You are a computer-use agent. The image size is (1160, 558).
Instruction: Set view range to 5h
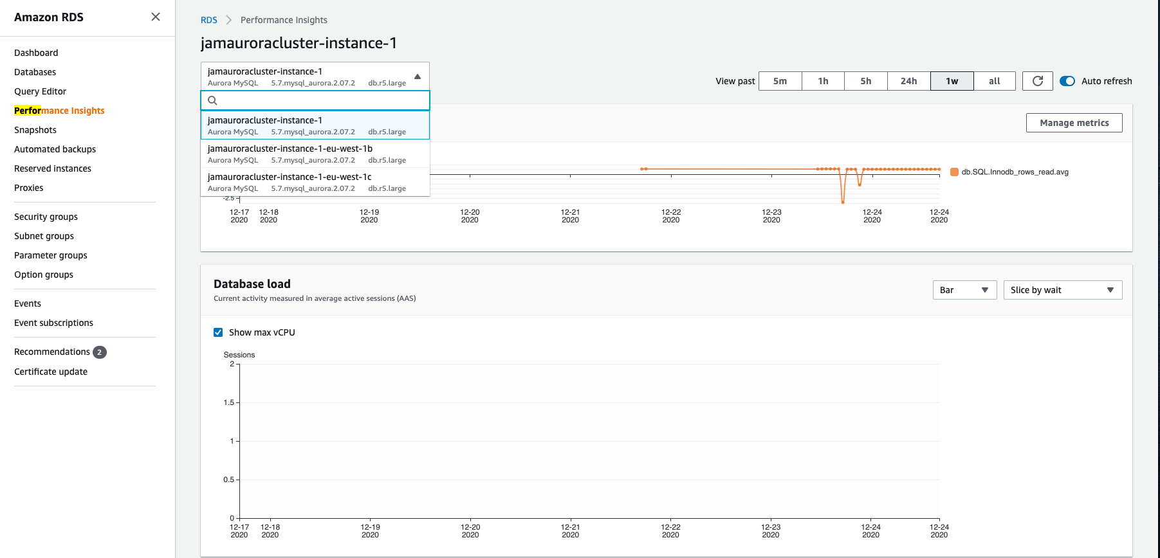tap(866, 81)
